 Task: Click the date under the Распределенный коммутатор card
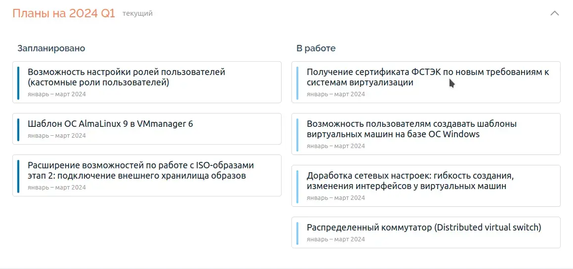[336, 239]
